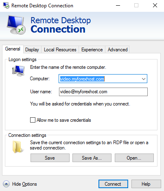Enable Allow me to save credentials

(33, 120)
